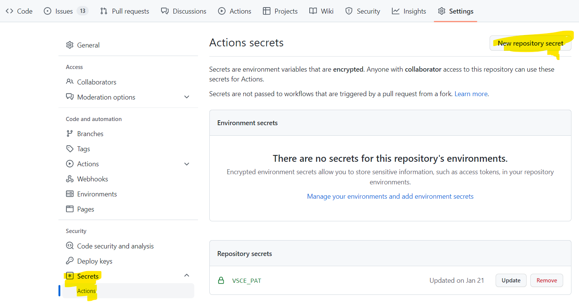The width and height of the screenshot is (579, 302).
Task: Click the Collaborators people icon
Action: click(70, 81)
